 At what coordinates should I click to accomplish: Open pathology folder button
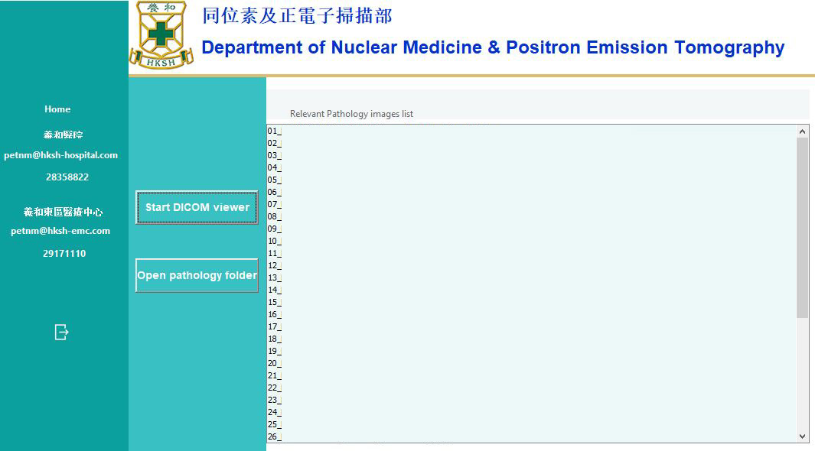[197, 275]
